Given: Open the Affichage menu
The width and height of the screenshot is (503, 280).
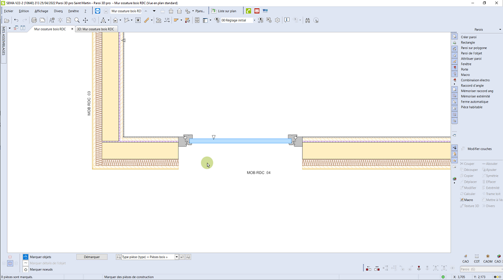Looking at the screenshot, I should pos(41,11).
